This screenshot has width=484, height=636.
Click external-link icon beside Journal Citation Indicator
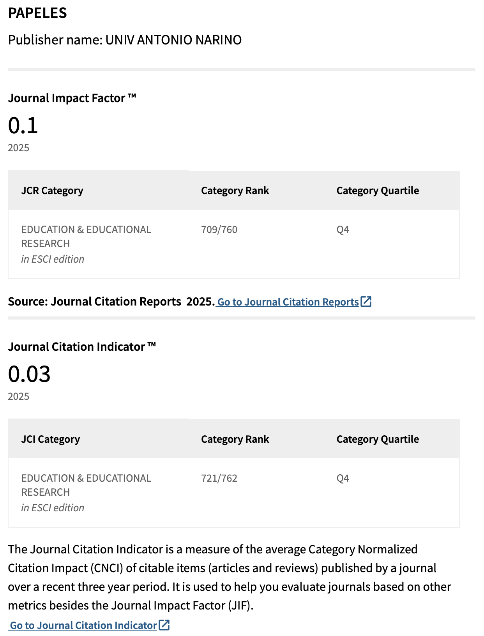tap(164, 625)
